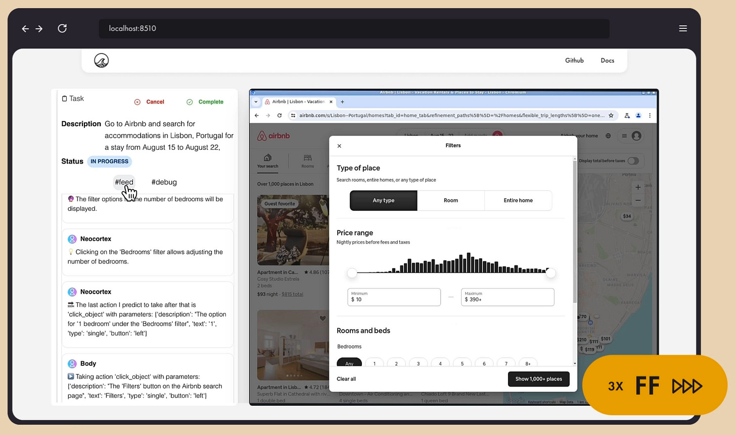Switch to the #debug tab
This screenshot has height=435, width=736.
(x=164, y=182)
